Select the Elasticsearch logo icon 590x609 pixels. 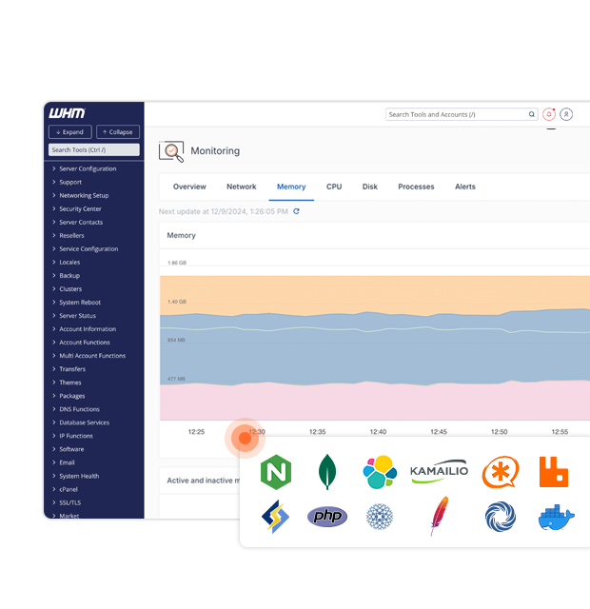pyautogui.click(x=380, y=472)
